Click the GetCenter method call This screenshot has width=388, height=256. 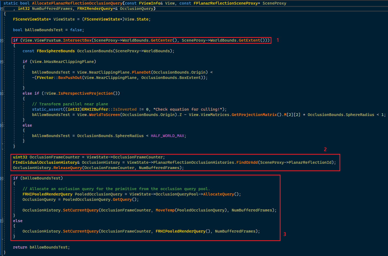tap(162, 40)
